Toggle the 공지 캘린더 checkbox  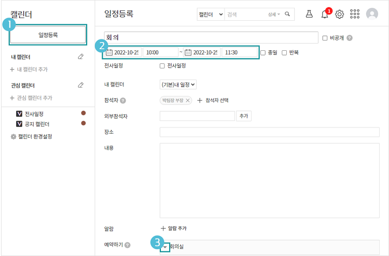coord(19,124)
